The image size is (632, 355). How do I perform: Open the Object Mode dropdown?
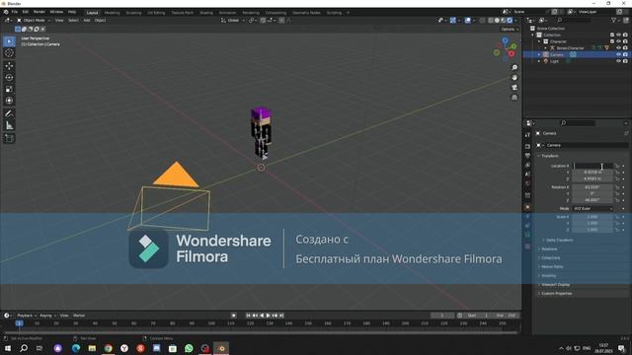click(x=34, y=20)
